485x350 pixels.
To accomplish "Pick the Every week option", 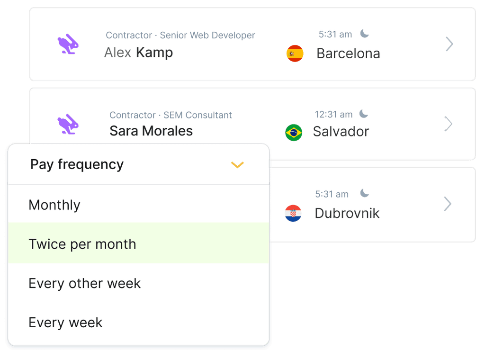I will (65, 323).
